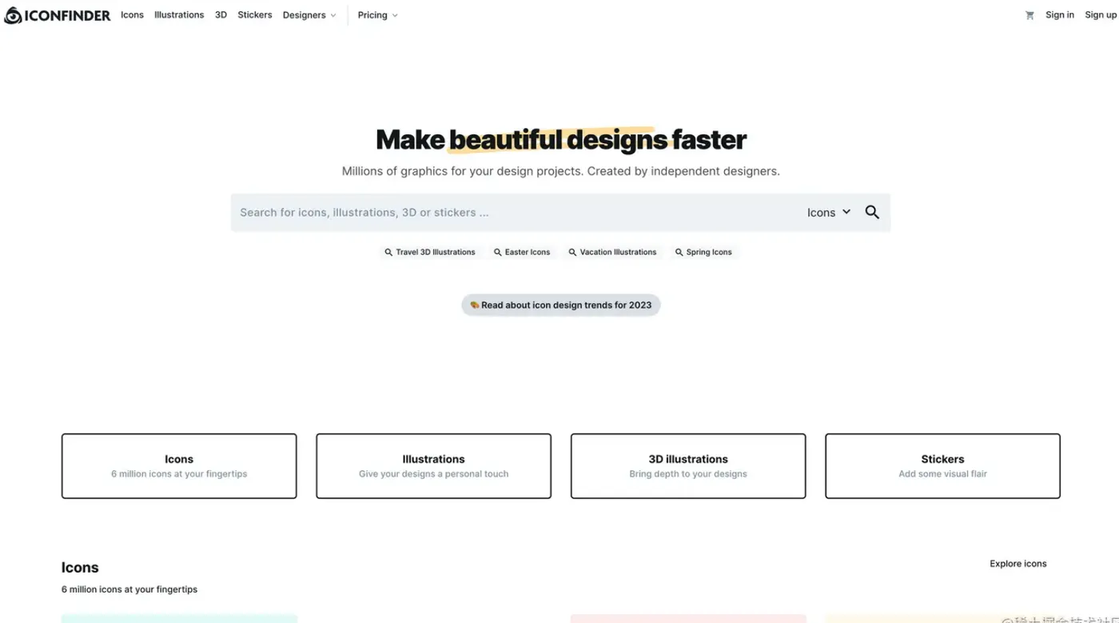
Task: Open the Stickers category card
Action: (x=942, y=466)
